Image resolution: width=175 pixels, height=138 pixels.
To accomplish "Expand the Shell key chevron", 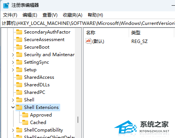I will click(x=13, y=100).
